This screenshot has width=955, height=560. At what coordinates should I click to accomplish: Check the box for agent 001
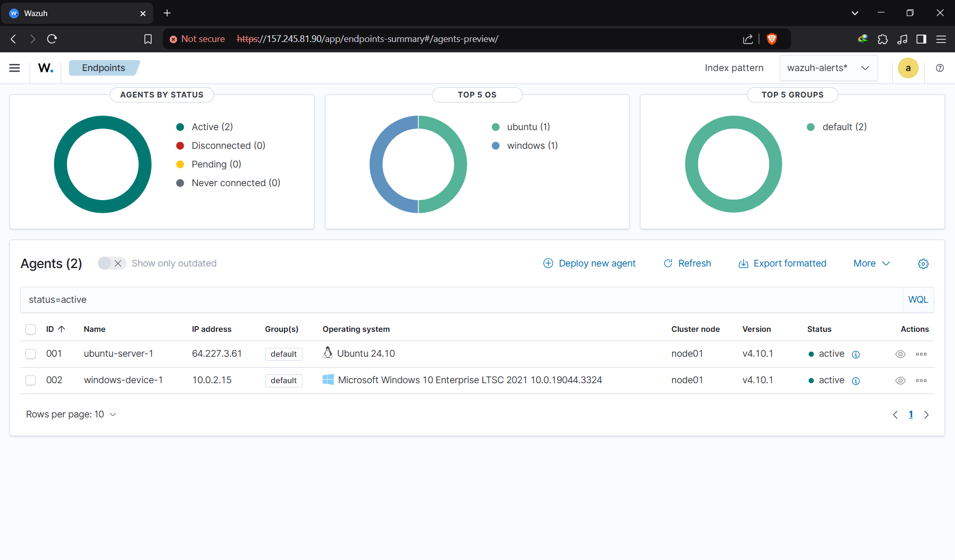click(x=31, y=354)
